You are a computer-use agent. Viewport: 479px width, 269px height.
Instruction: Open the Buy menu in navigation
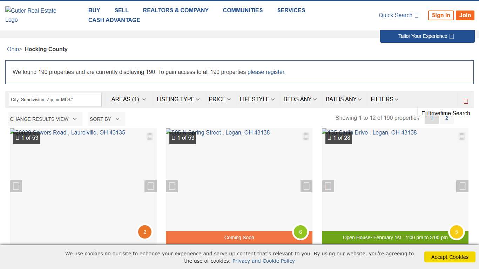pos(94,11)
